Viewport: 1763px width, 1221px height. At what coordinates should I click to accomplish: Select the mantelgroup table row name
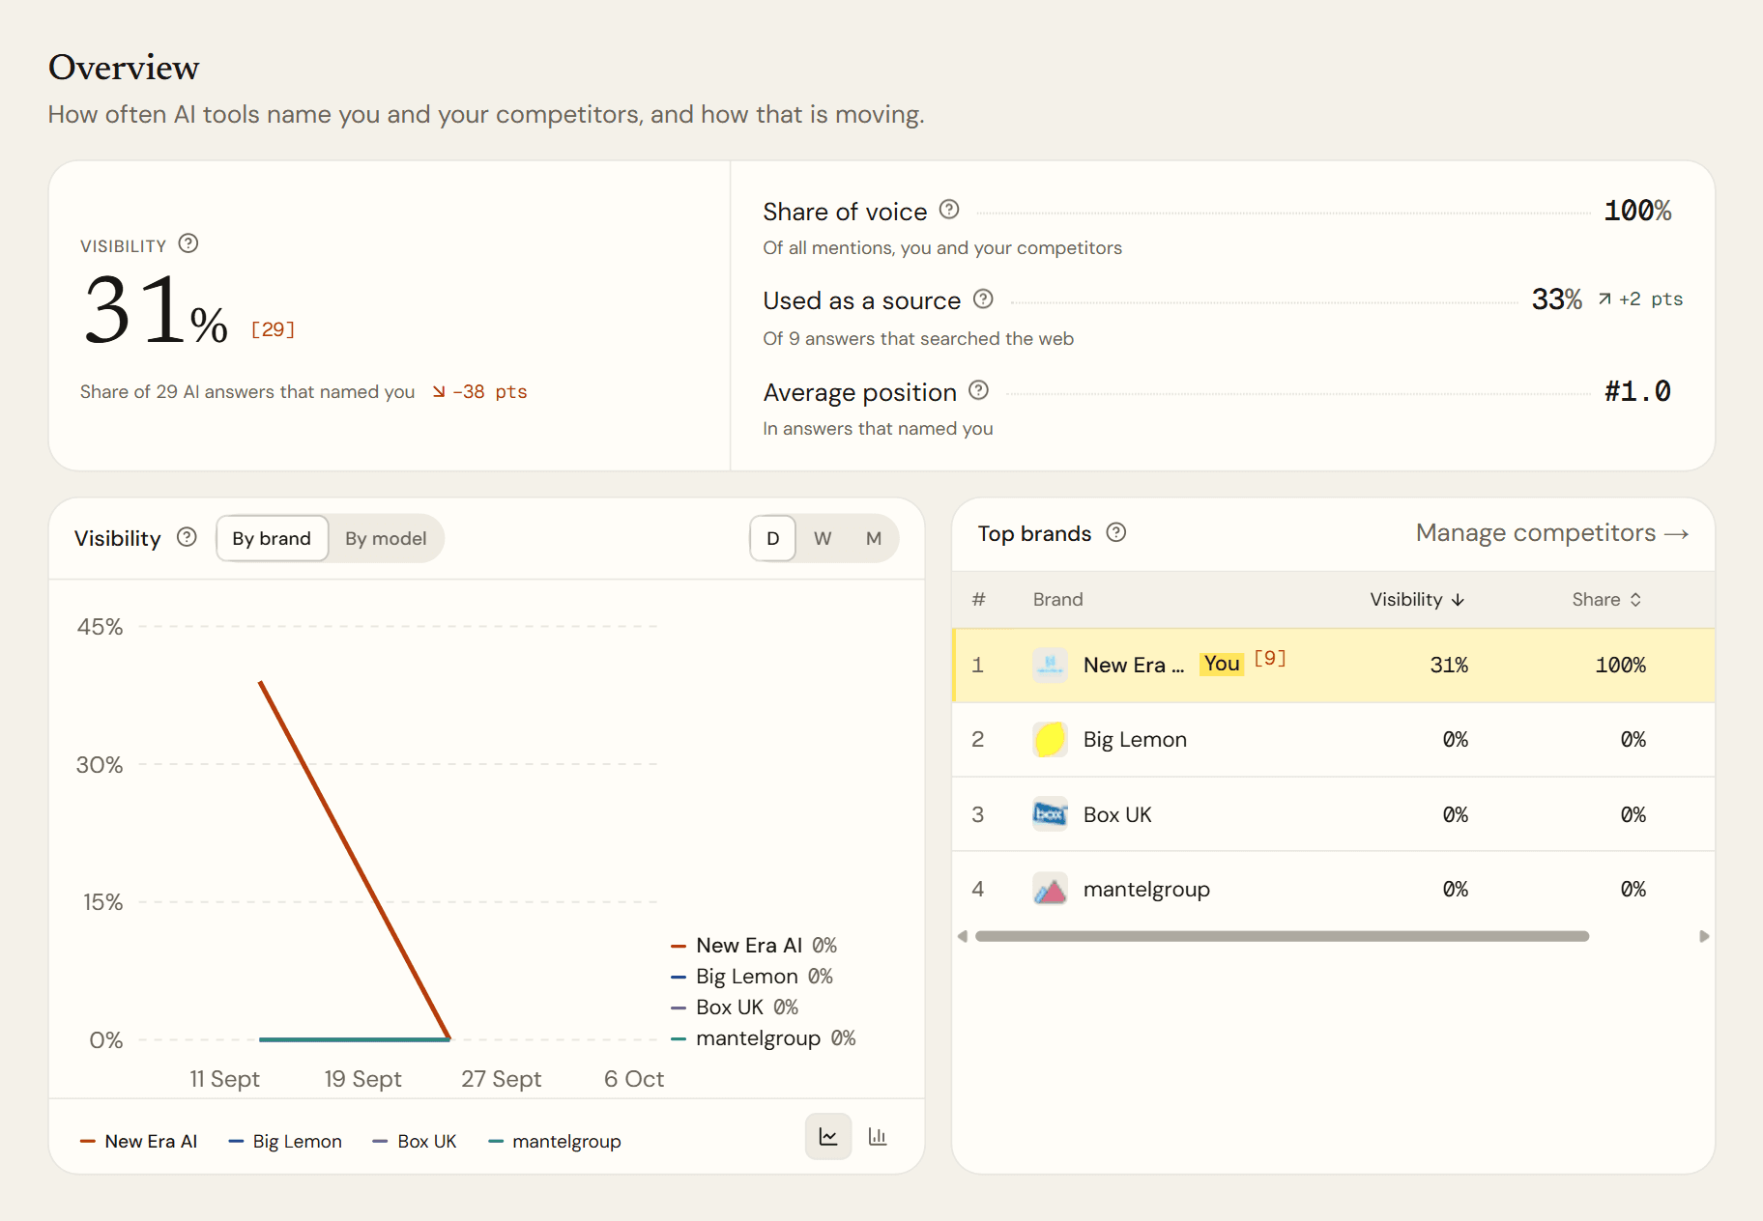[1146, 889]
